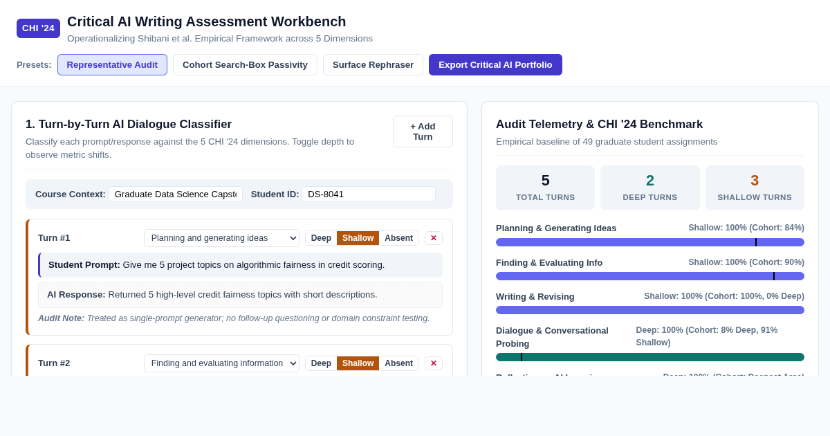
Task: Click 'Shallow: 100% (Cohort: 90%)' value
Action: (746, 262)
